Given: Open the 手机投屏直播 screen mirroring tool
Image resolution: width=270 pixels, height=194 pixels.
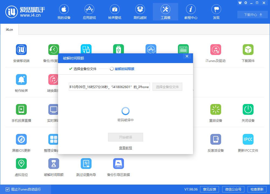Looking at the screenshot, I should (21, 112).
